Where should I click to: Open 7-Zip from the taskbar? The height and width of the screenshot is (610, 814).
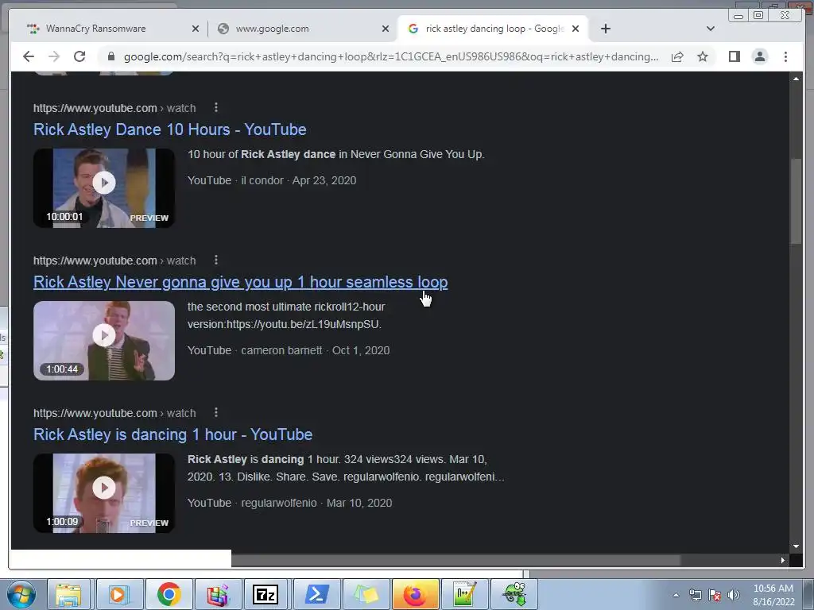click(x=266, y=594)
